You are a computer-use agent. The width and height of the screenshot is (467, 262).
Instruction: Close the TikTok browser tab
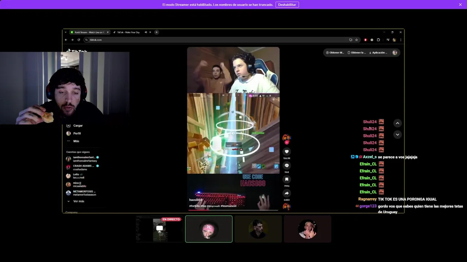[150, 32]
